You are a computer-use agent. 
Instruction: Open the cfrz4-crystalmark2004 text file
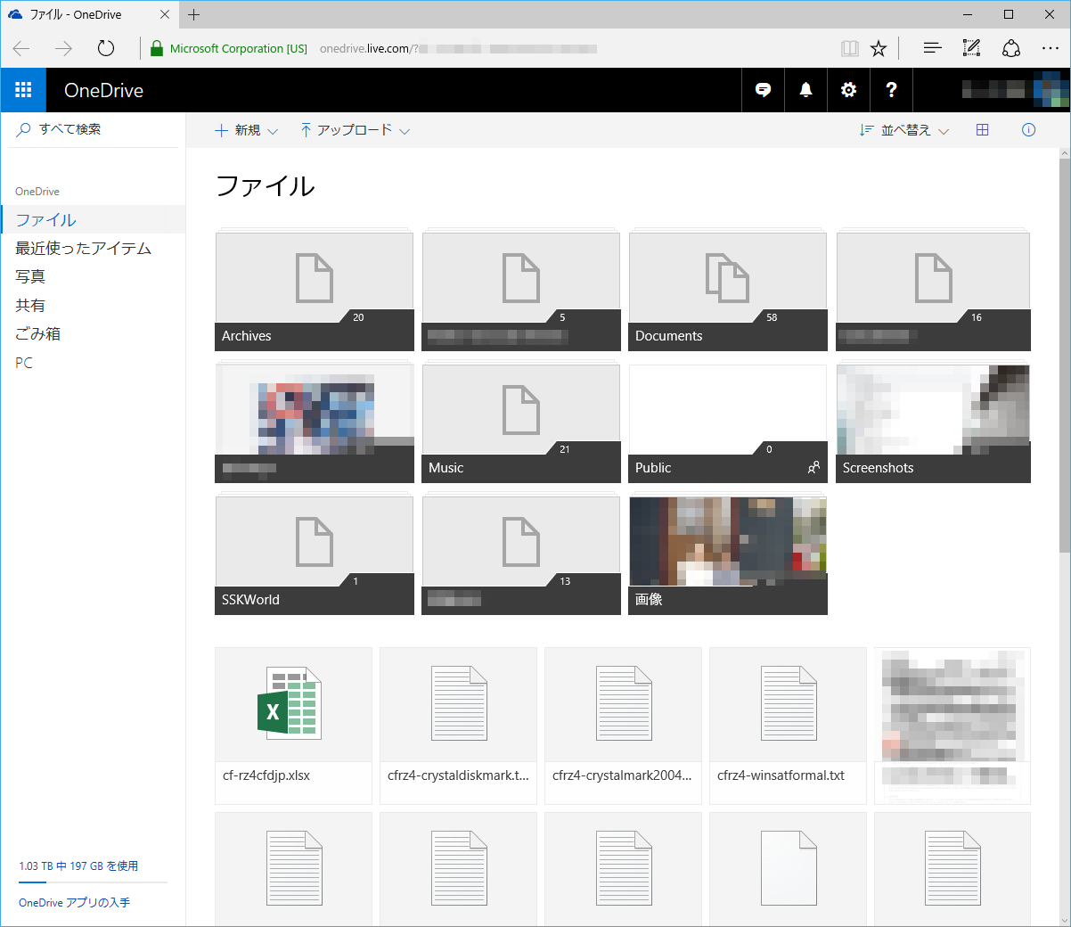click(x=623, y=726)
